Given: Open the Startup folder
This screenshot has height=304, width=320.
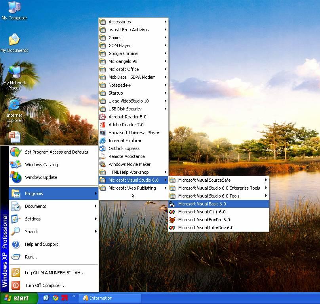Looking at the screenshot, I should point(133,93).
